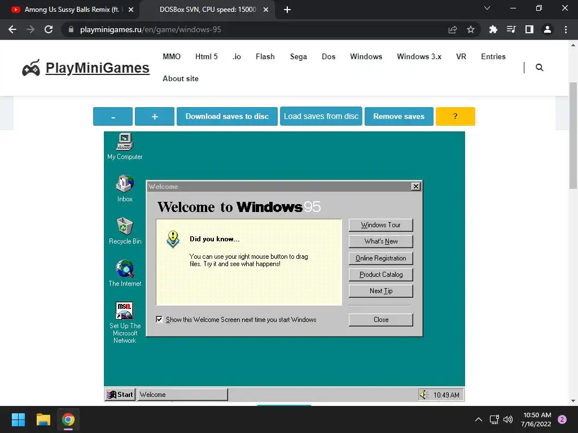
Task: Click the Remove saves button
Action: tap(399, 116)
